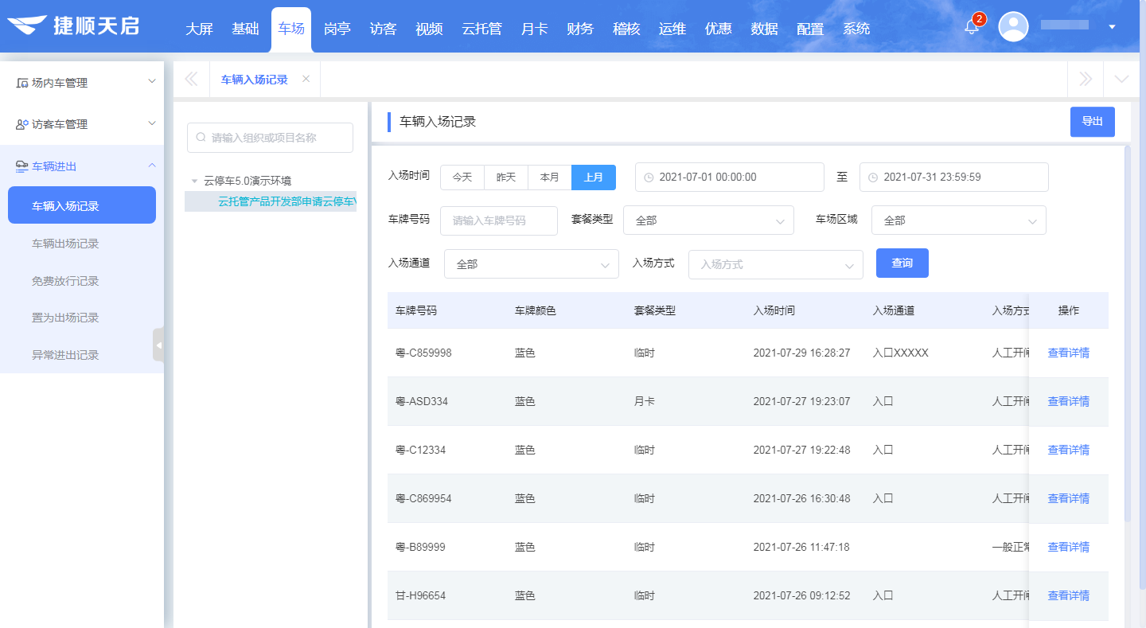Close the 车辆入场记录 tab
Screen dimensions: 1146x628
pyautogui.click(x=306, y=79)
